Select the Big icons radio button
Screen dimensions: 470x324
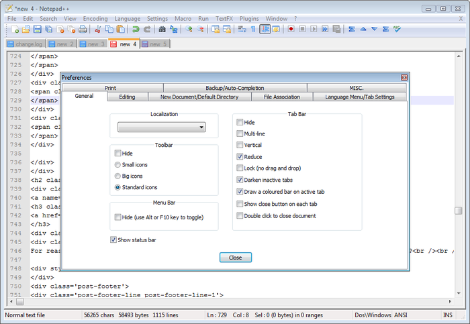pyautogui.click(x=117, y=176)
